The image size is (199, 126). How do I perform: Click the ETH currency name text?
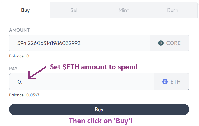pyautogui.click(x=175, y=82)
